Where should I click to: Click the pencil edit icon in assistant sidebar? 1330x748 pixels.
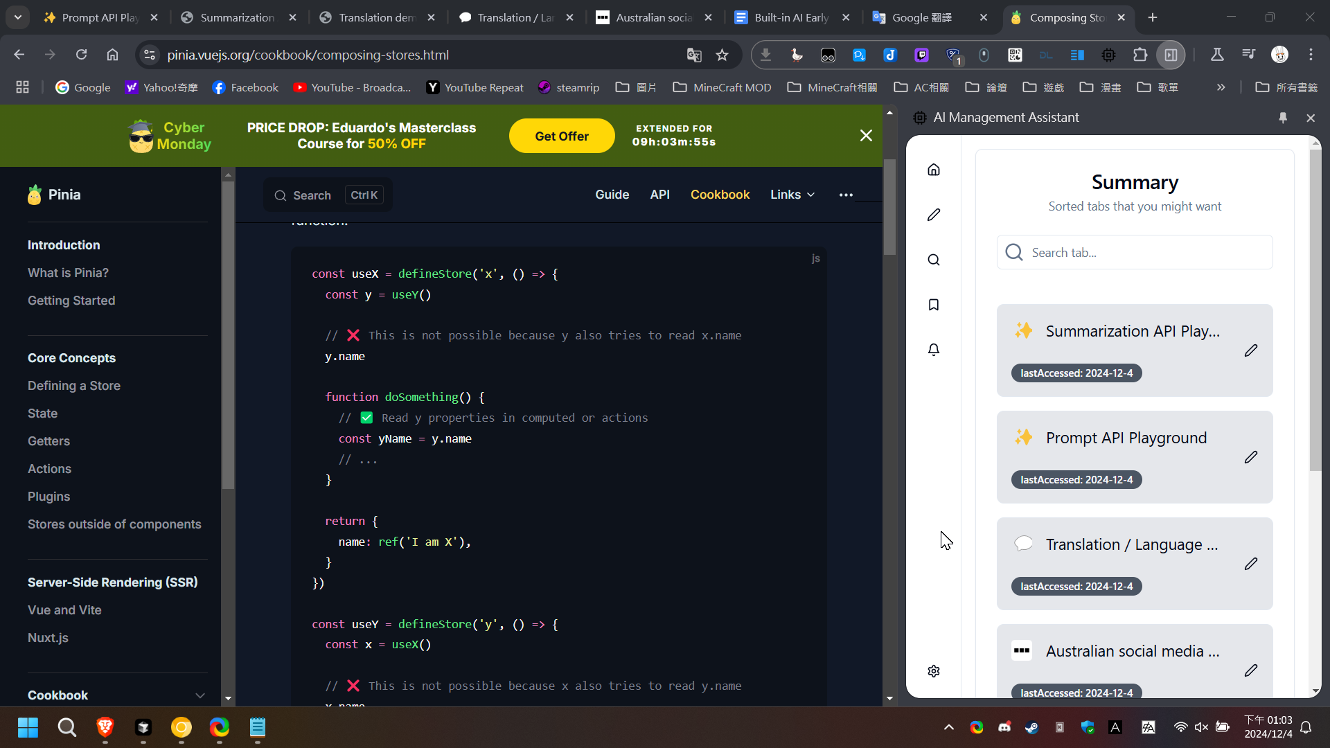coord(934,215)
